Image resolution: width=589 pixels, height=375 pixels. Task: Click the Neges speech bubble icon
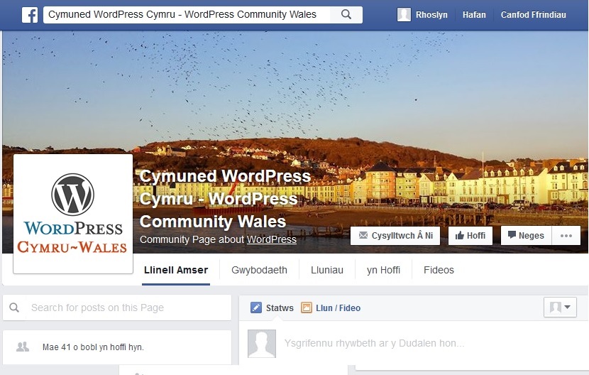(512, 235)
